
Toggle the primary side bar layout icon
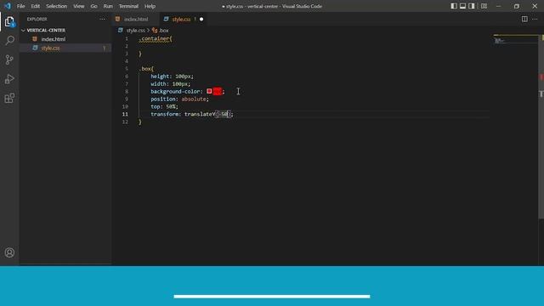pos(454,6)
